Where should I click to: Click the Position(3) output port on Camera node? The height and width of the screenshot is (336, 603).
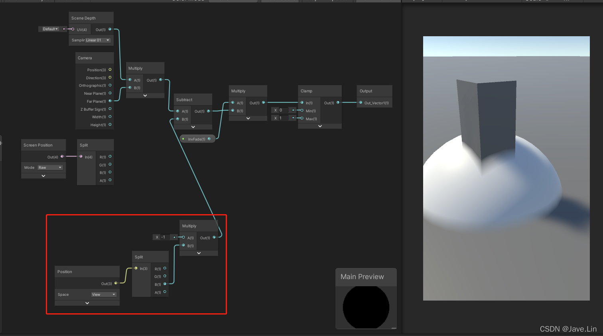coord(110,70)
